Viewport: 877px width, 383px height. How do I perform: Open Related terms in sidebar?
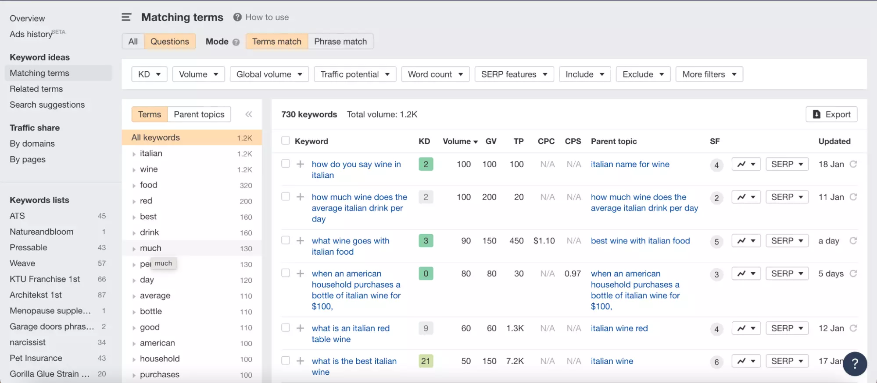click(36, 89)
